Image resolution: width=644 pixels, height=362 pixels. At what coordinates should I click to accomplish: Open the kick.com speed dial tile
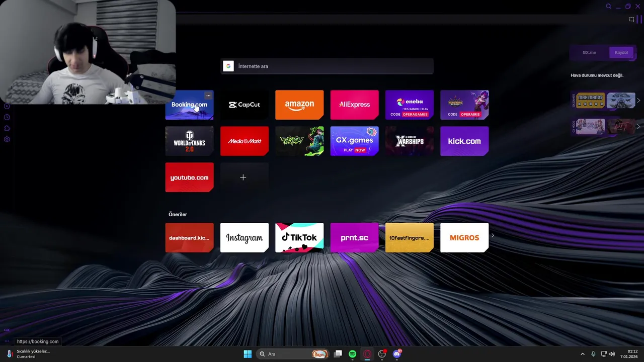(x=464, y=141)
